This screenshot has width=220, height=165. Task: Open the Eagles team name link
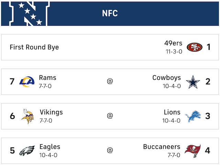click(50, 147)
